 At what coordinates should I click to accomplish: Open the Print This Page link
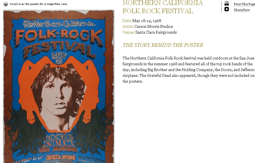(x=245, y=4)
